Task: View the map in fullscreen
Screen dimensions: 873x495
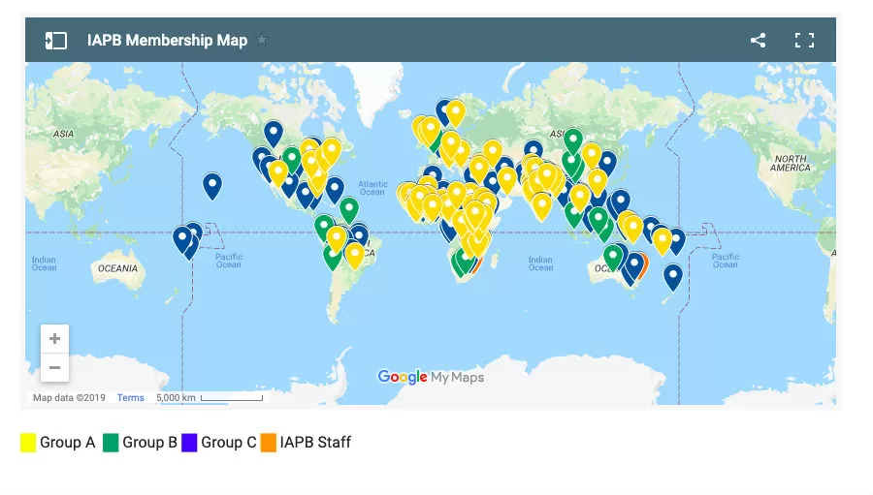Action: (804, 40)
